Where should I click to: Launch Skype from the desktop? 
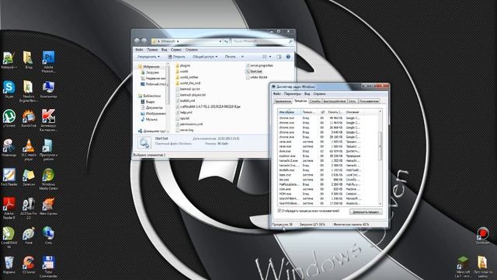[x=9, y=89]
